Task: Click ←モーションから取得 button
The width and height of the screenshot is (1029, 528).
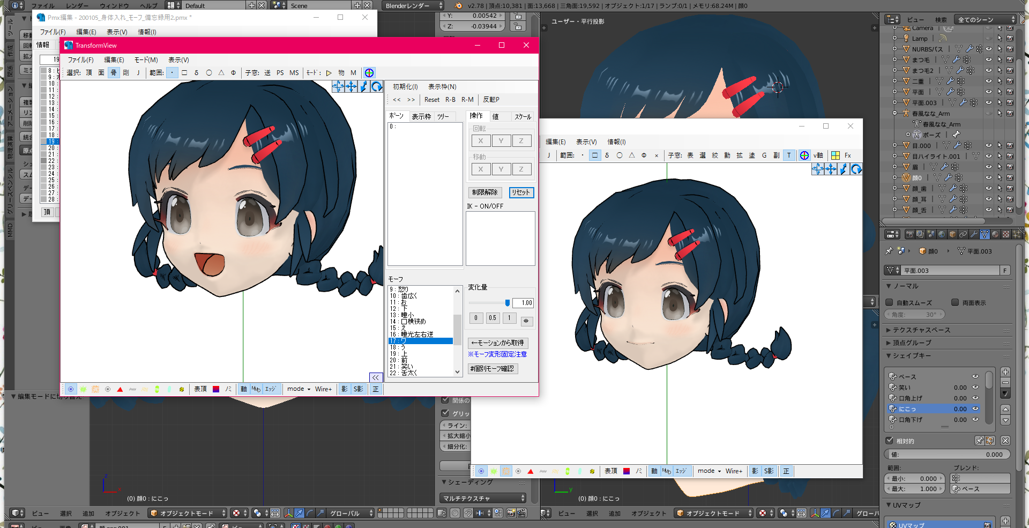Action: coord(498,343)
